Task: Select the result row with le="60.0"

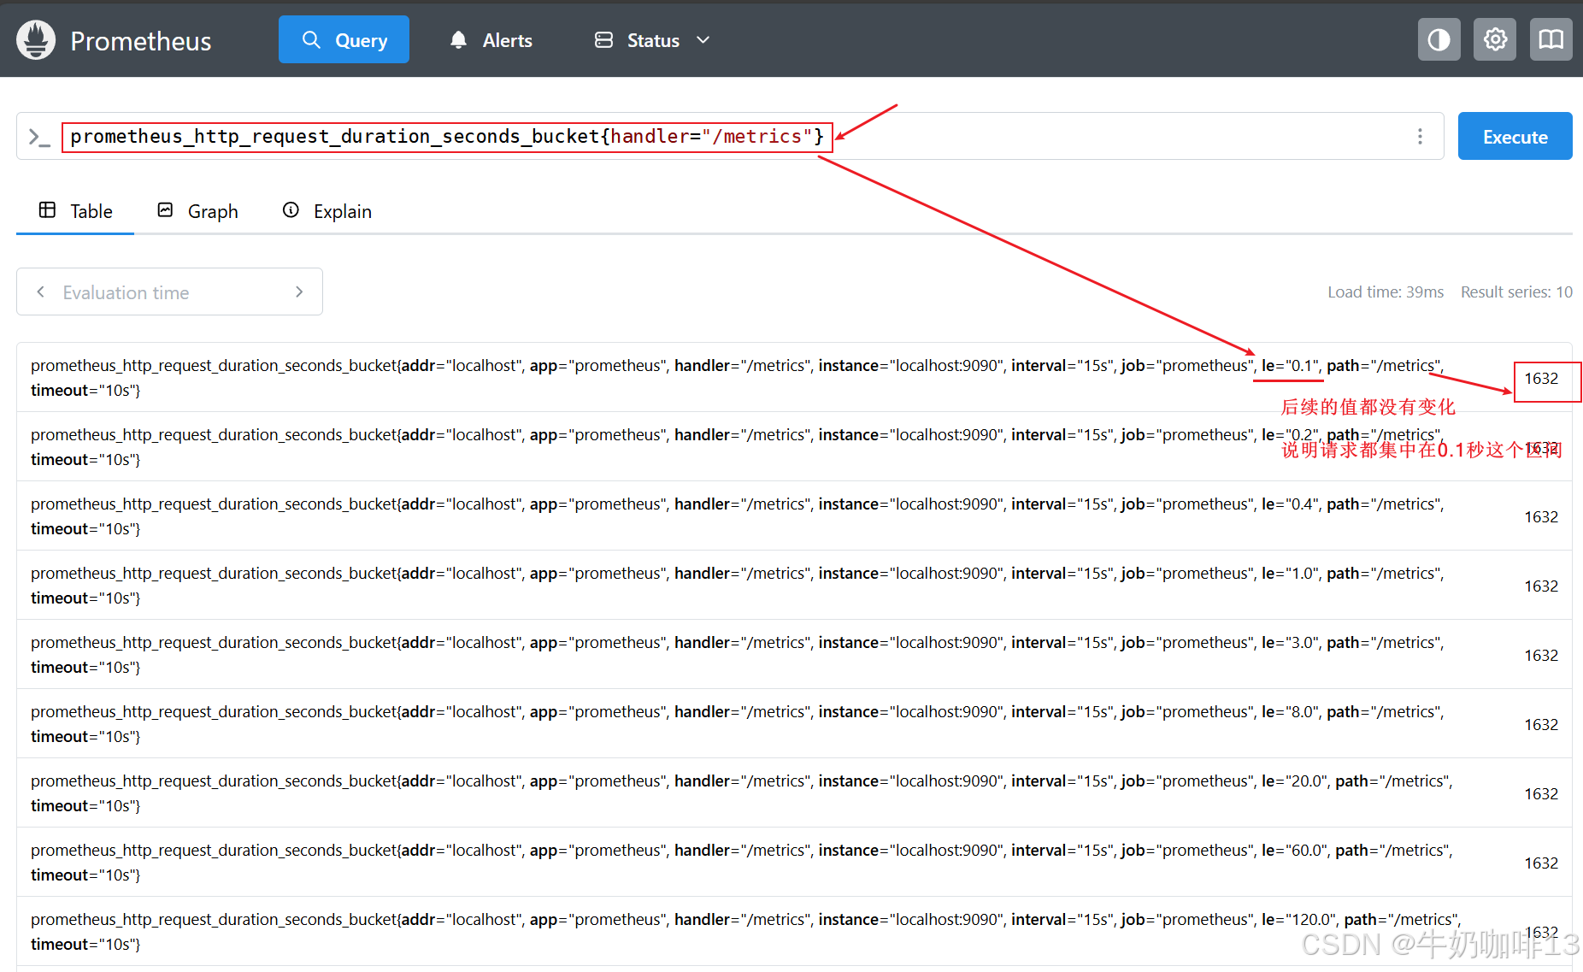Action: tap(794, 863)
